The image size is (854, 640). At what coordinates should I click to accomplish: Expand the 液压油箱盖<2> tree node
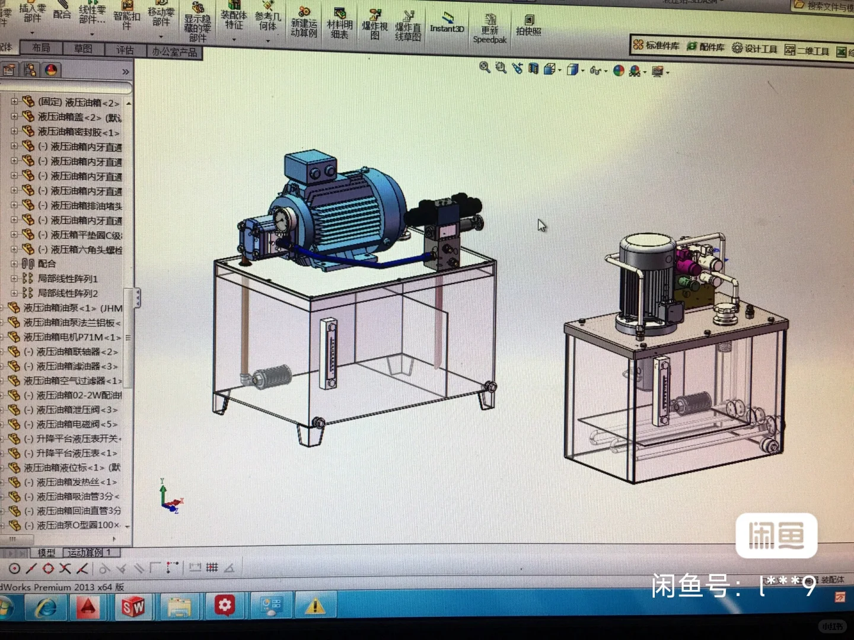14,117
